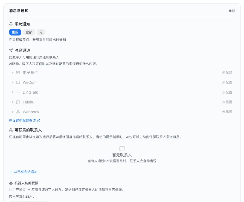This screenshot has height=202, width=244.
Task: Select the 全部 notification level pill
Action: pos(29,32)
